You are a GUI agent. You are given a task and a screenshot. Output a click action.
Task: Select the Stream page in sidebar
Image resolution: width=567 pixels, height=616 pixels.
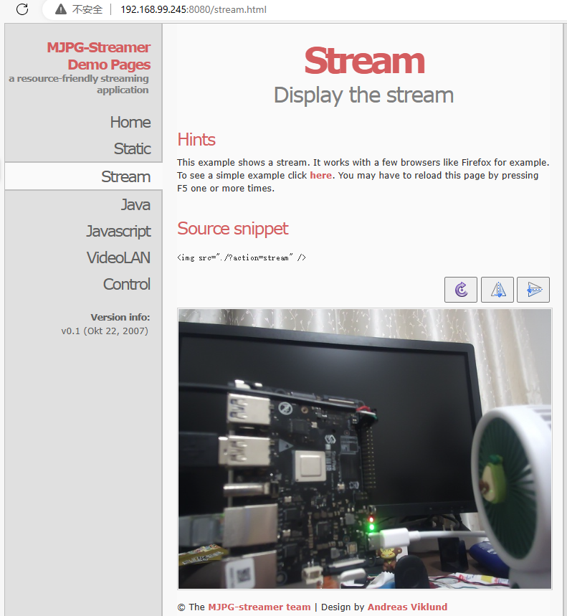tap(125, 176)
